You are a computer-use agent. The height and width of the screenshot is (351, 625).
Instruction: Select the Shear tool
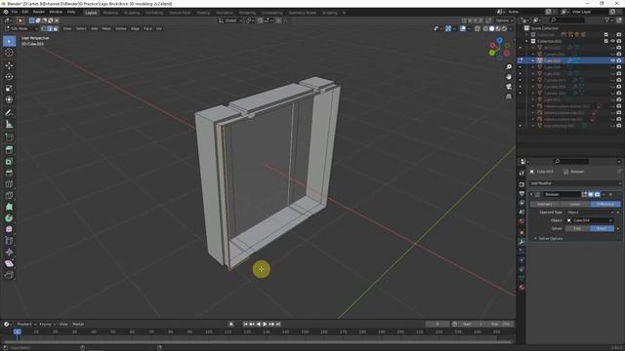[x=9, y=263]
